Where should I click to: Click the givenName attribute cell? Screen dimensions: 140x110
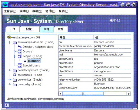tap(76, 50)
